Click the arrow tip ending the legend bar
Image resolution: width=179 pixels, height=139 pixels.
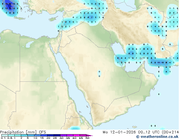pos(89,135)
